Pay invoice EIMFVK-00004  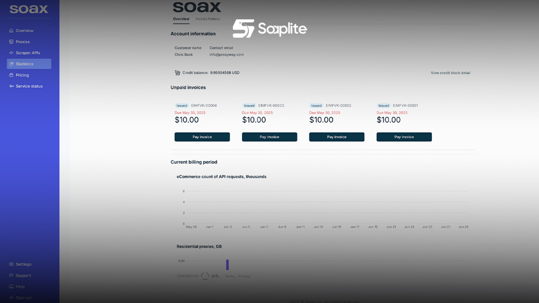tap(202, 137)
